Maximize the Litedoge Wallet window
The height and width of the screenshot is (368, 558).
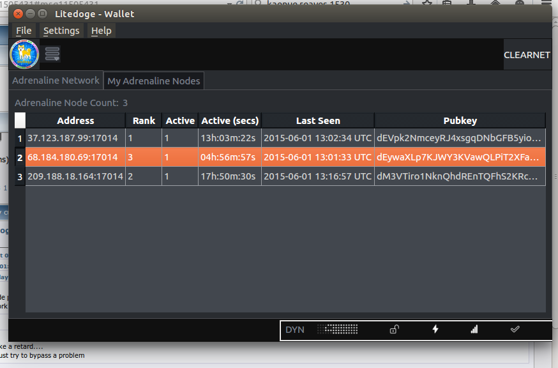pos(42,14)
